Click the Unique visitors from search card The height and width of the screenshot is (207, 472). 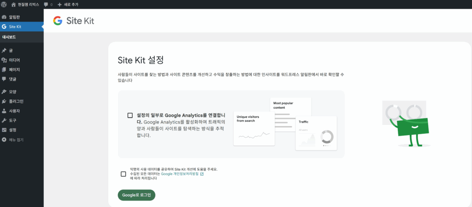tap(254, 129)
